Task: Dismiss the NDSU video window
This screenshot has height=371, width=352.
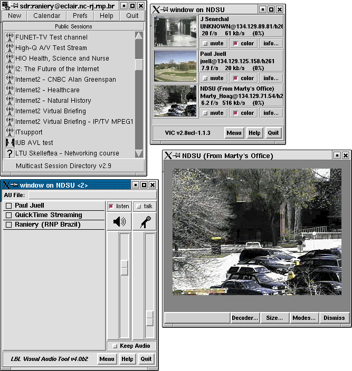Action: (334, 318)
